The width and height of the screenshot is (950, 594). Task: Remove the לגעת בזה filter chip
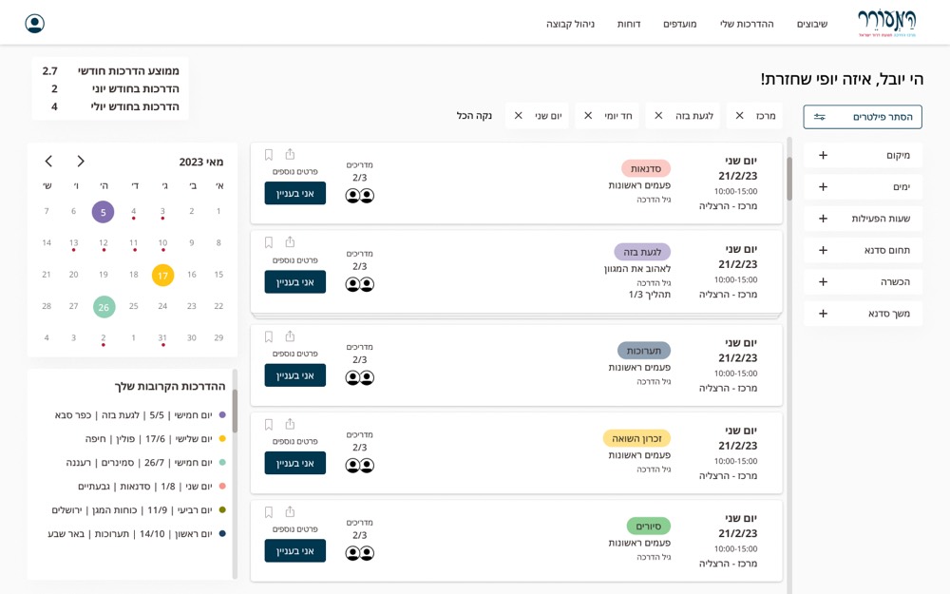(x=658, y=116)
